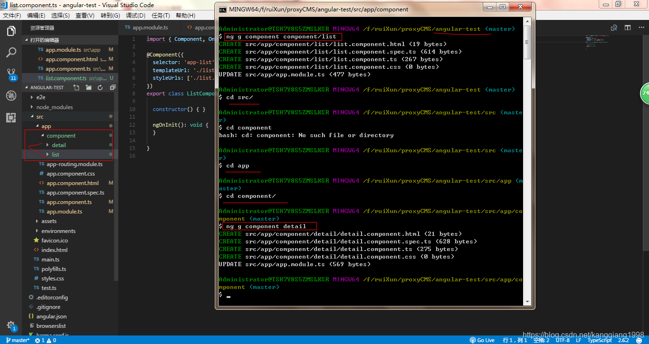Split the editor with the split icon

coord(628,28)
